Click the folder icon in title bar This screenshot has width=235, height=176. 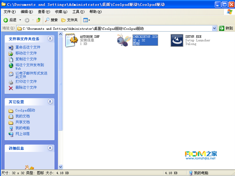click(4, 4)
